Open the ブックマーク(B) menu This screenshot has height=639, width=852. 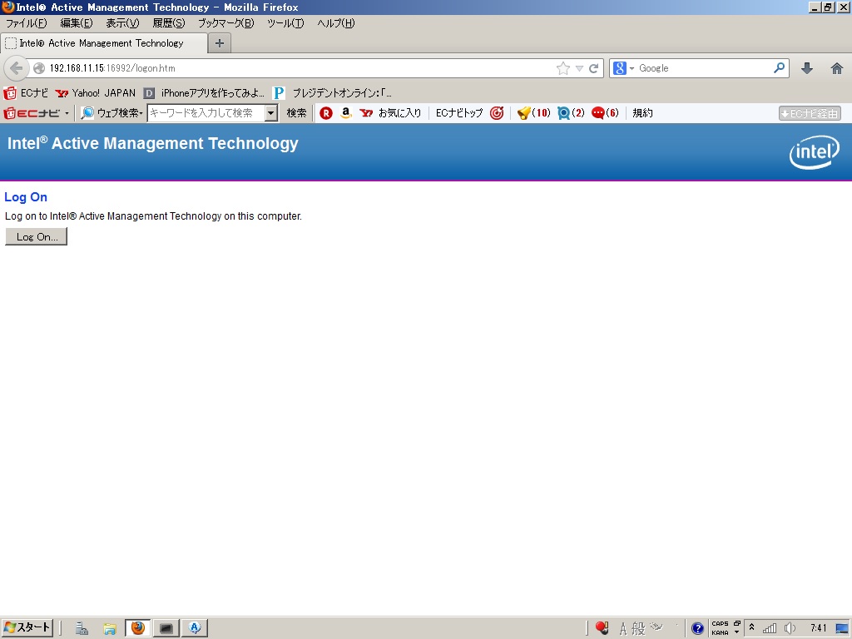(225, 23)
